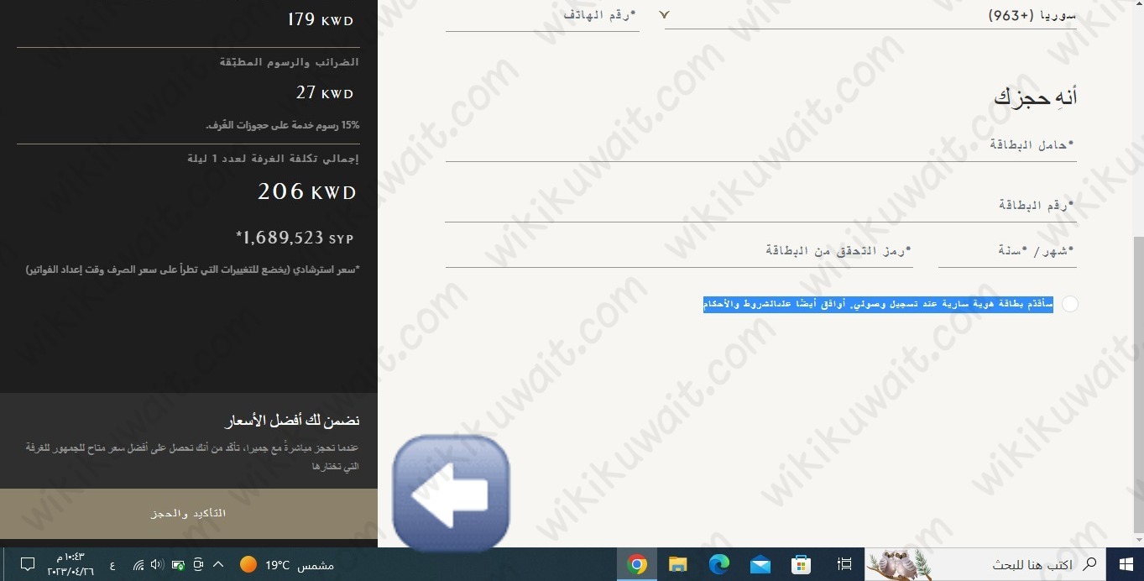Open the notification center icon
Screen dimensions: 1144x581
click(27, 564)
